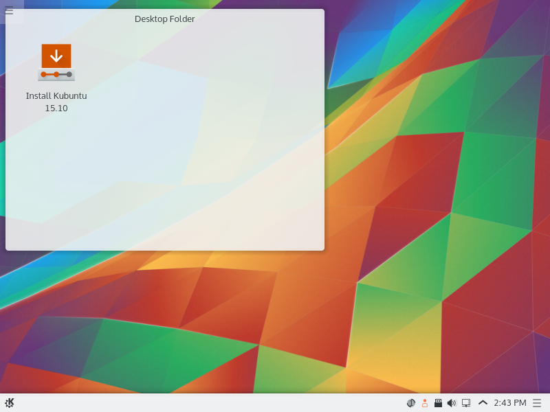550x412 pixels.
Task: Open the Kickoff application launcher
Action: 10,402
